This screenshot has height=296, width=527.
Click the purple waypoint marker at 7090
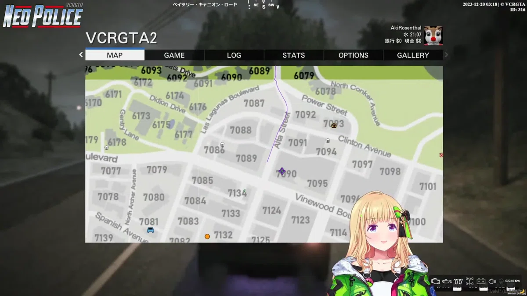[282, 171]
